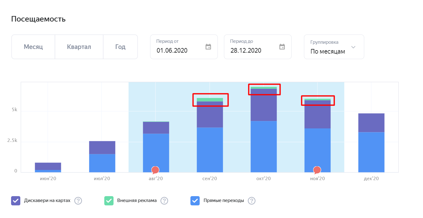Screen dimensions: 423x218
Task: Select the "Месяц" period tab
Action: click(x=33, y=47)
